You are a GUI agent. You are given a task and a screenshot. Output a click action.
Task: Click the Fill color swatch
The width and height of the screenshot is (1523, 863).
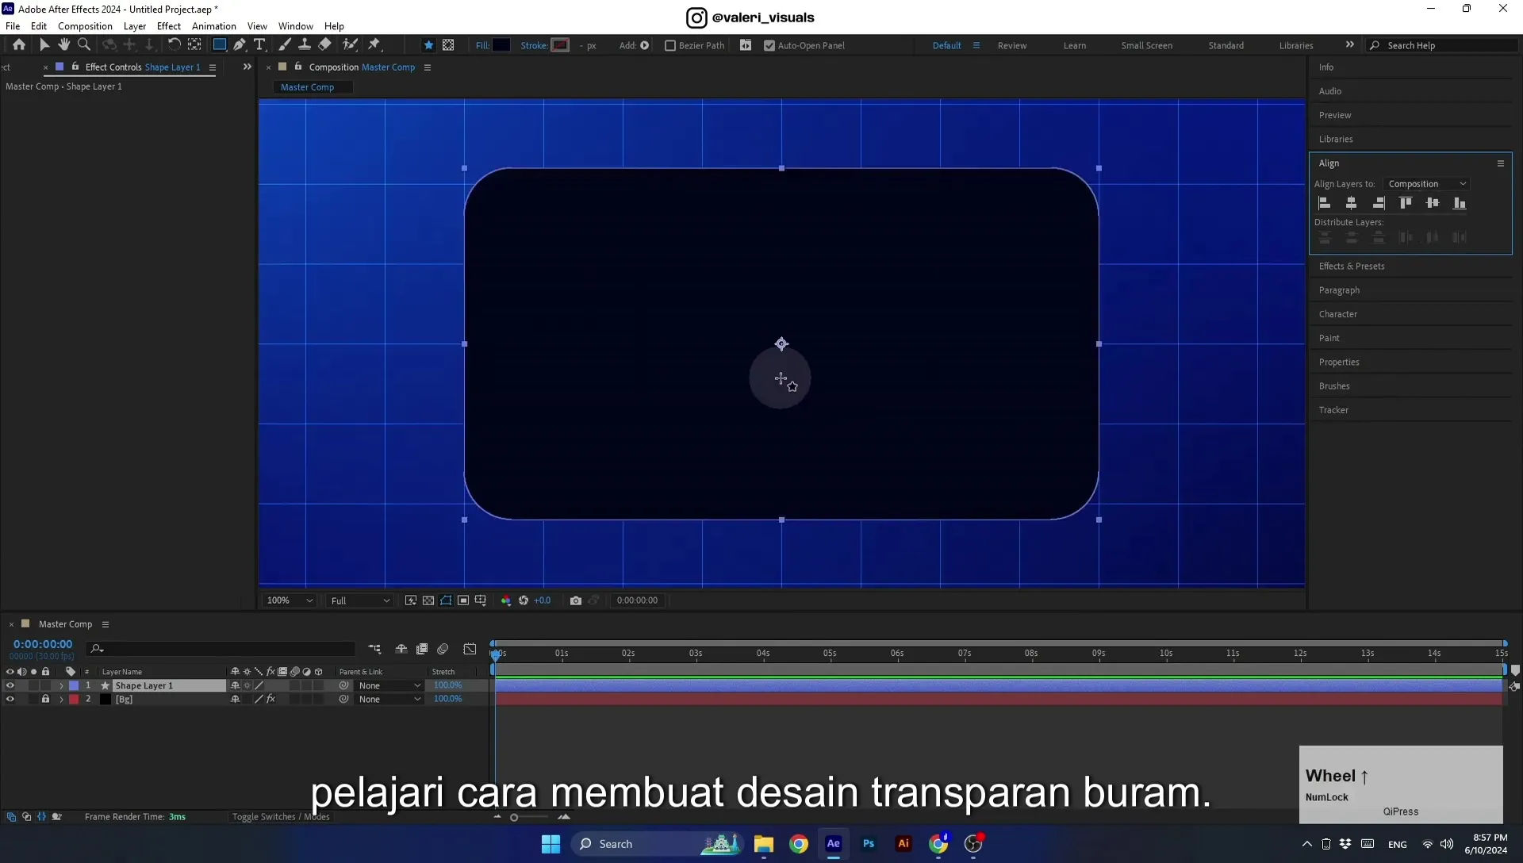[501, 45]
